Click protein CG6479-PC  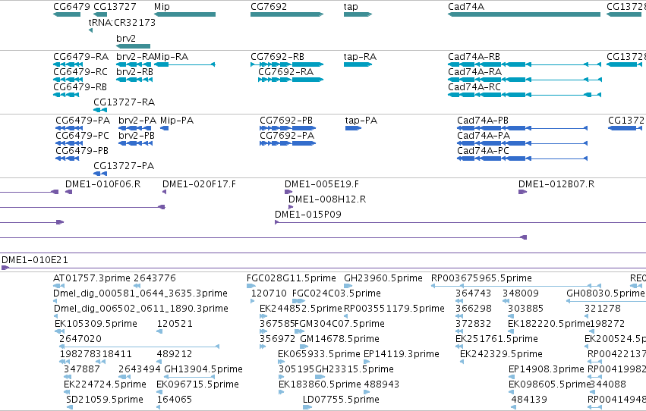coord(83,136)
